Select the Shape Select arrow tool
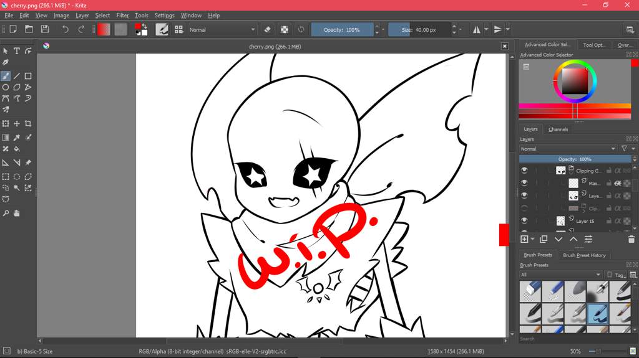Screen dimensions: 639x358 click(5, 51)
